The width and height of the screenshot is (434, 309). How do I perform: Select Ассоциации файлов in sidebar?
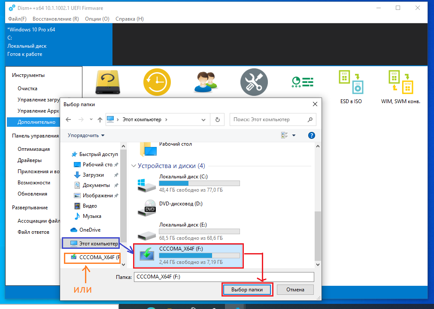(x=39, y=221)
